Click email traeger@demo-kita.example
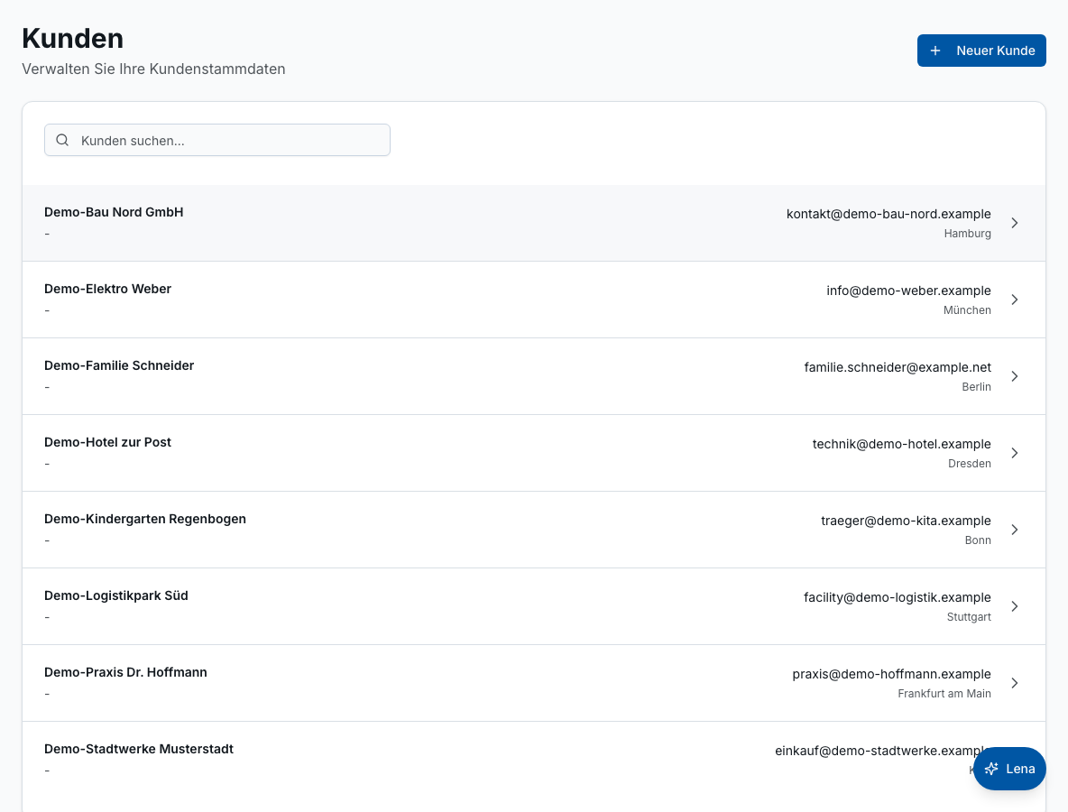This screenshot has height=812, width=1068. tap(906, 521)
